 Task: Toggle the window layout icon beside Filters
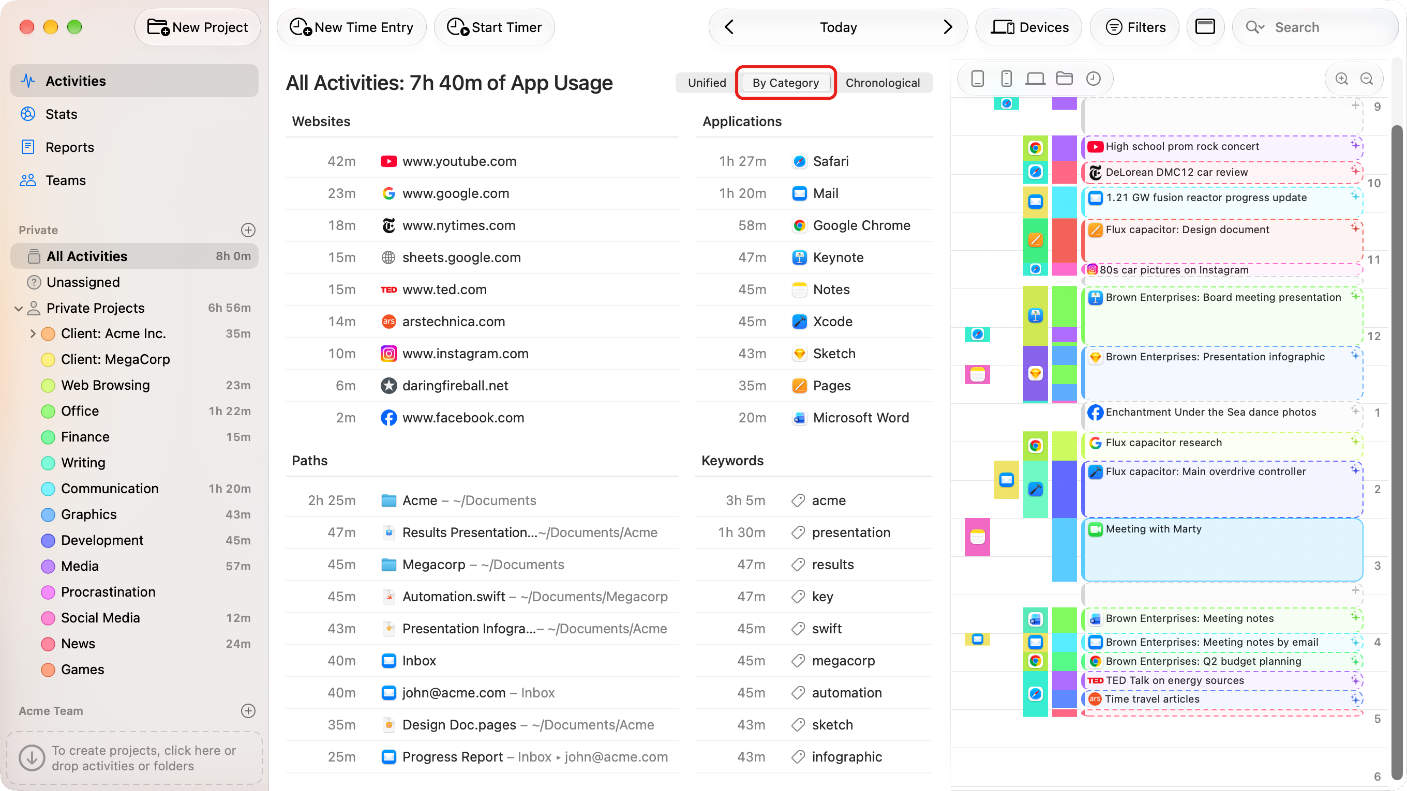point(1205,27)
